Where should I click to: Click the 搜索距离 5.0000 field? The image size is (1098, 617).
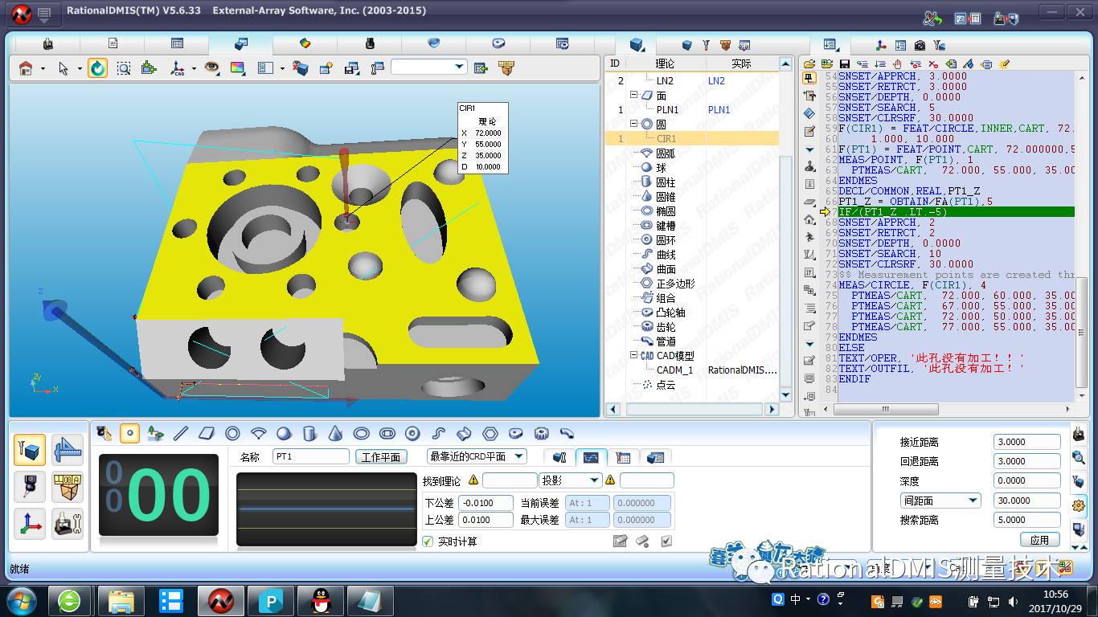[1027, 520]
